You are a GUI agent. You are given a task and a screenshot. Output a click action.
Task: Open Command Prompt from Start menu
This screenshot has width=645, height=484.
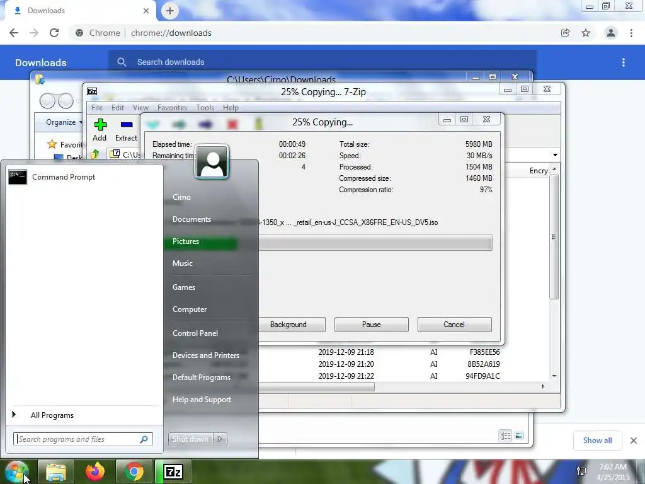(x=84, y=177)
